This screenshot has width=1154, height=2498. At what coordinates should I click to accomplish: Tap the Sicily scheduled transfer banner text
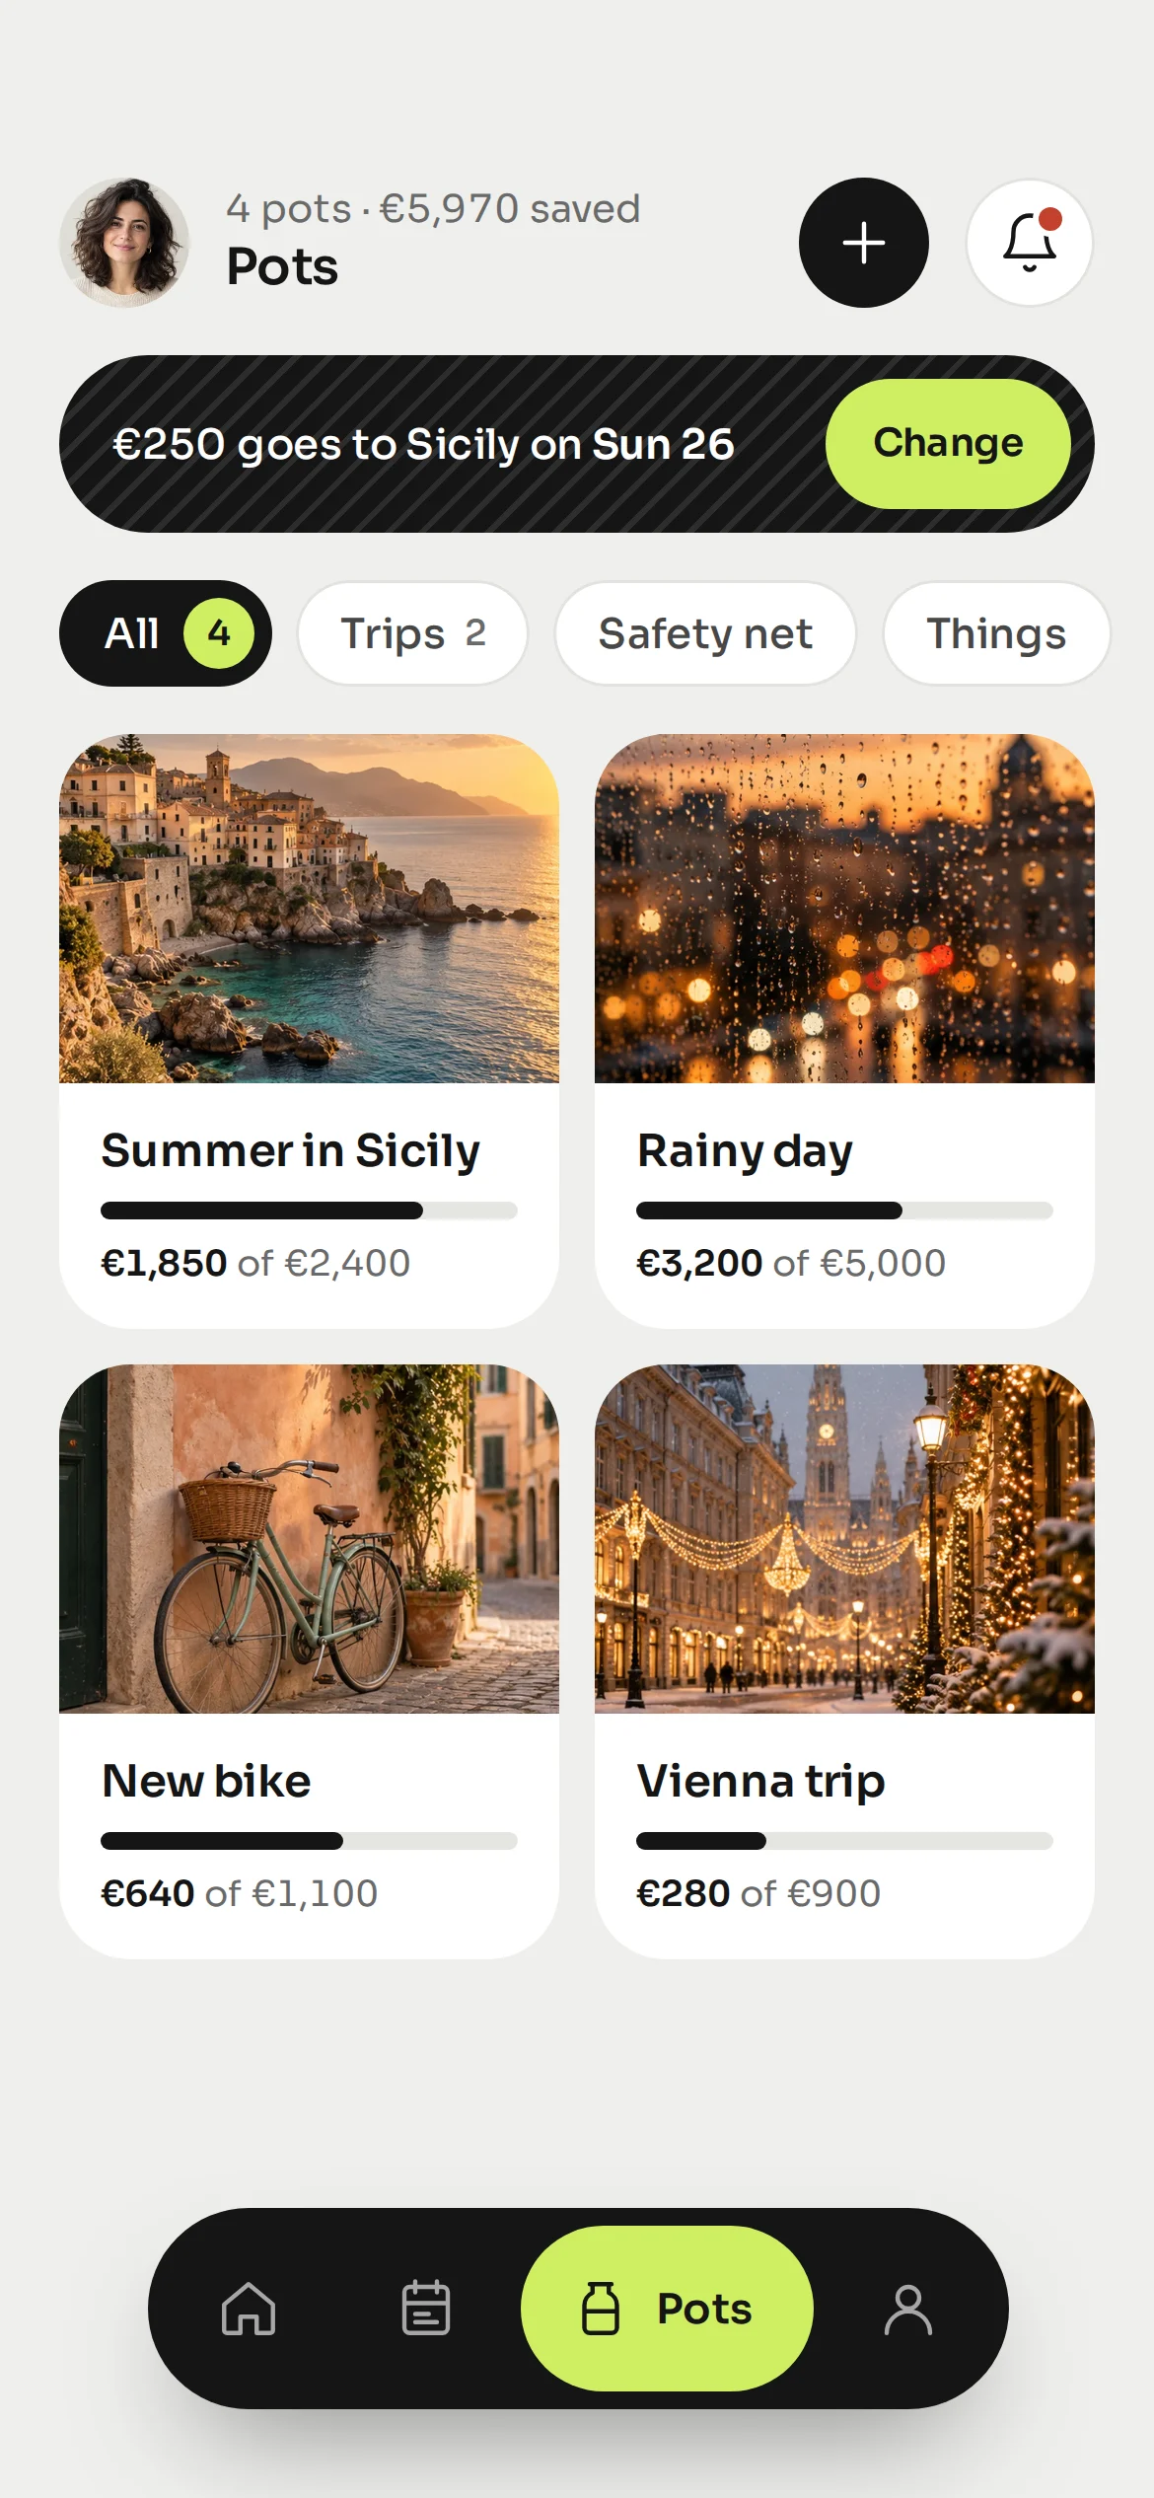[x=423, y=445]
